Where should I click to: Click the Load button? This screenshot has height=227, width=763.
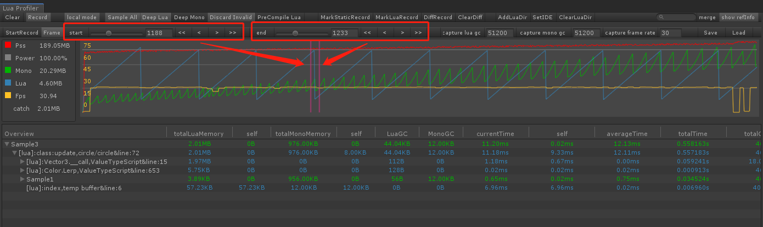click(739, 33)
